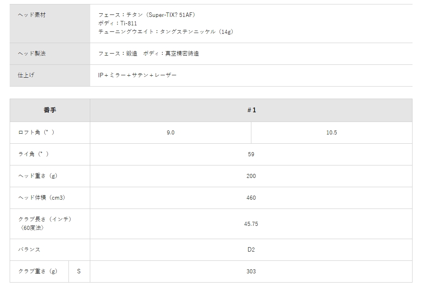The image size is (425, 285).
Task: Select the 10.5 loft angle cell
Action: click(332, 132)
